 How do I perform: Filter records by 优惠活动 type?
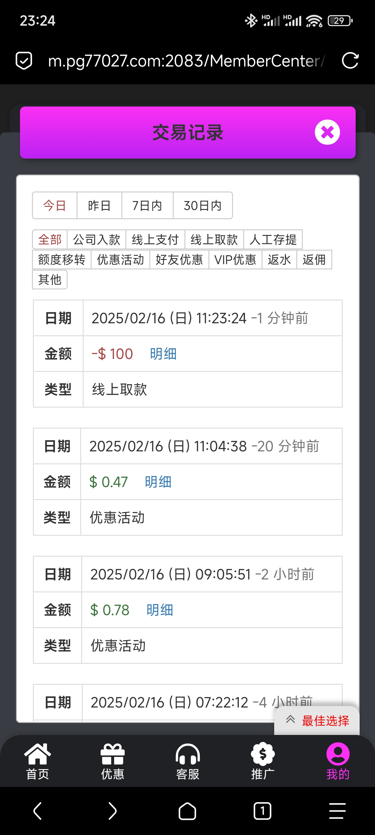pyautogui.click(x=120, y=260)
